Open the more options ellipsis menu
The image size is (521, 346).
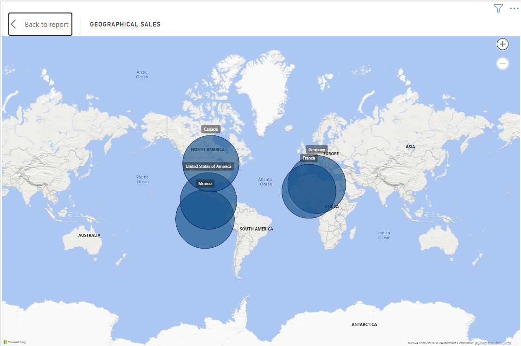coord(514,8)
